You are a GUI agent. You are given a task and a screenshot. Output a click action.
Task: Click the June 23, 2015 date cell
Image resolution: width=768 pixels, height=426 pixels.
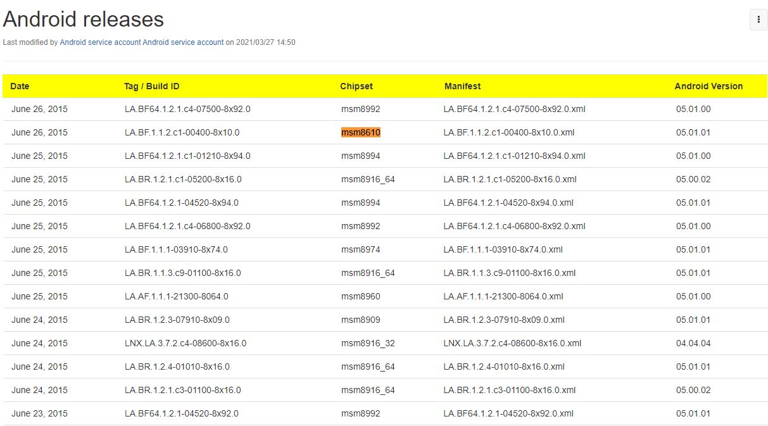click(x=39, y=413)
